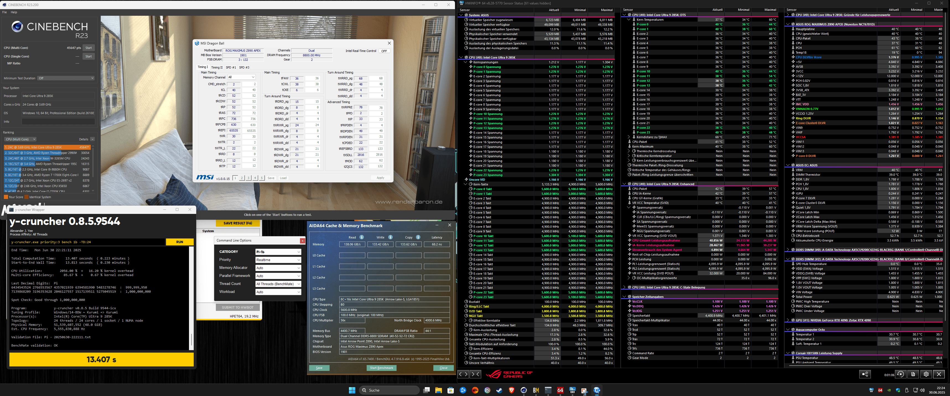Click NVIDIA tray icon
The width and height of the screenshot is (950, 396).
pyautogui.click(x=889, y=390)
